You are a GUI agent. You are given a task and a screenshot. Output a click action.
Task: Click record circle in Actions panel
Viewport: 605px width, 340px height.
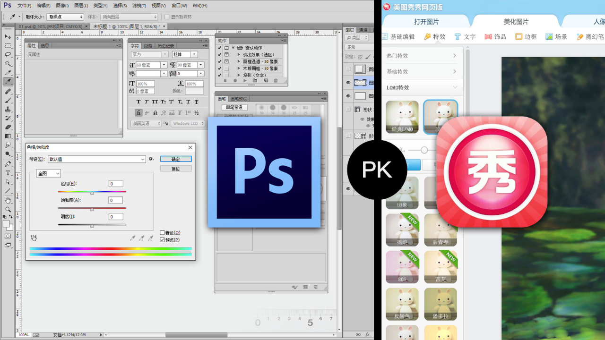click(x=235, y=81)
